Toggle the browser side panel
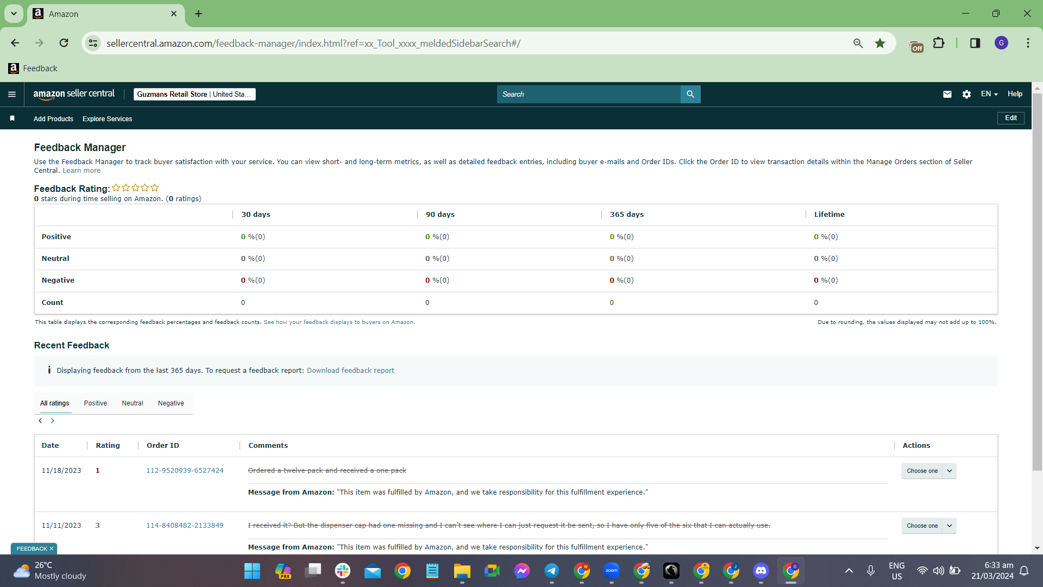This screenshot has width=1043, height=587. (x=975, y=43)
